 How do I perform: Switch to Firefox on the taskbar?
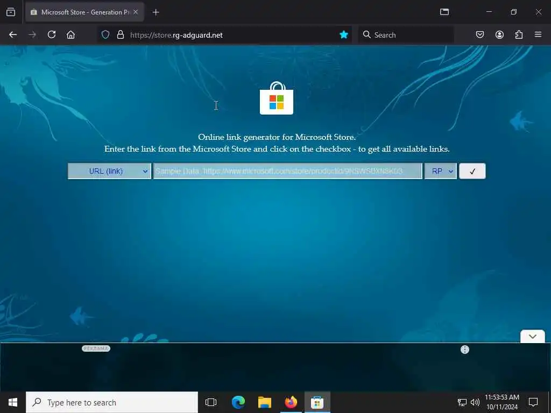pos(291,402)
